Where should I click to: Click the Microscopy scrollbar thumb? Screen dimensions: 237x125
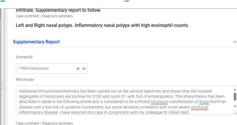[235, 97]
